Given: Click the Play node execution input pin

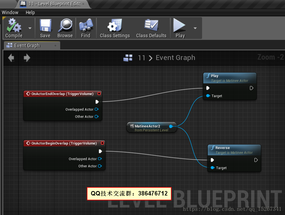Looking at the screenshot, I should click(208, 88).
